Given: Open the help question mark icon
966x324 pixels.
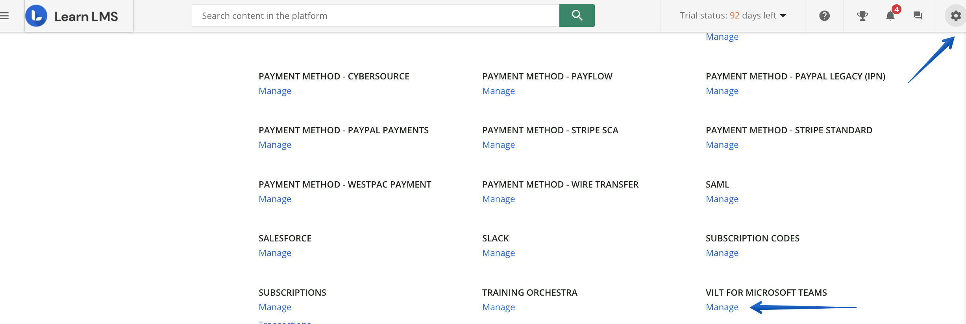Looking at the screenshot, I should [x=824, y=16].
